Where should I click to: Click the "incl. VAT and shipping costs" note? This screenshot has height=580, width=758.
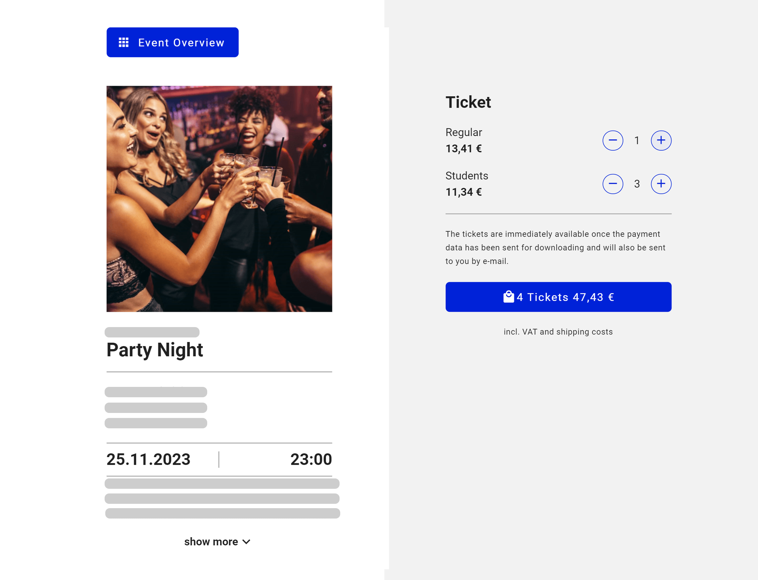(x=558, y=332)
